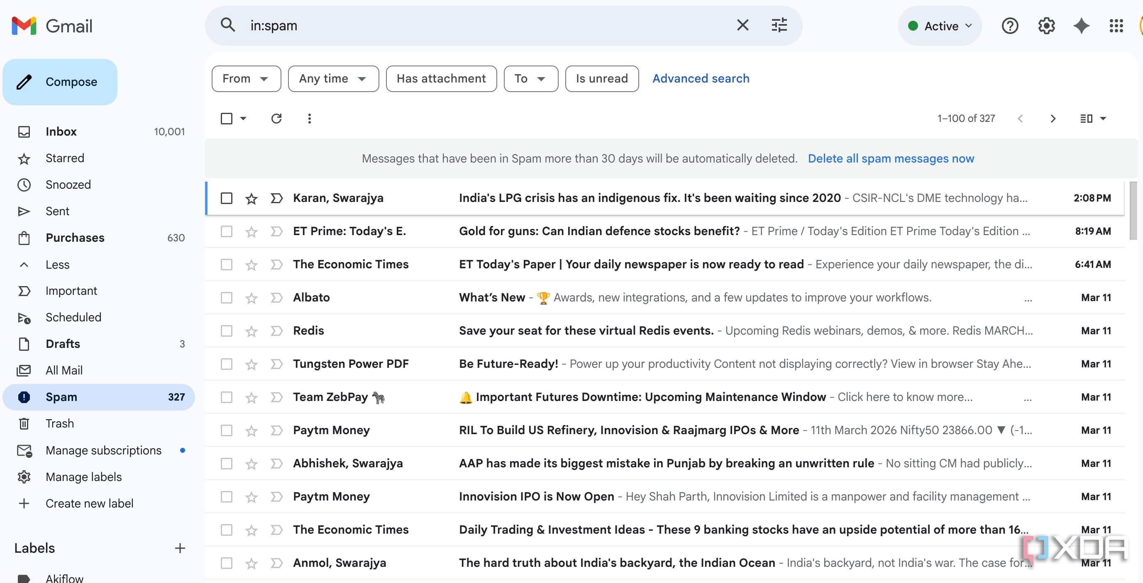Open the Drafts folder

click(x=98, y=344)
